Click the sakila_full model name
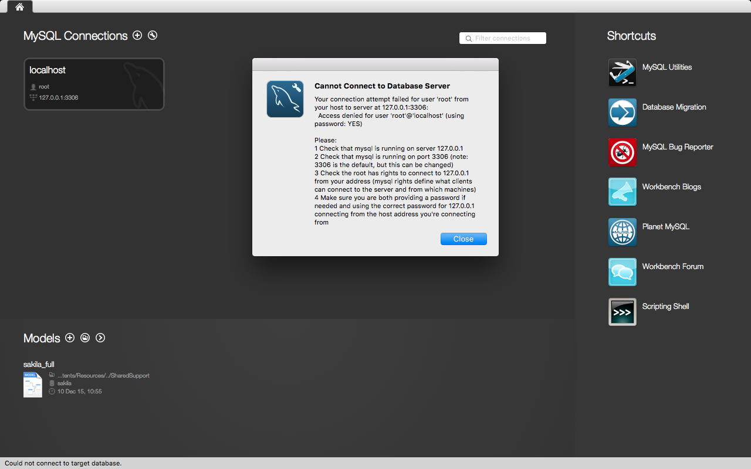 coord(39,364)
